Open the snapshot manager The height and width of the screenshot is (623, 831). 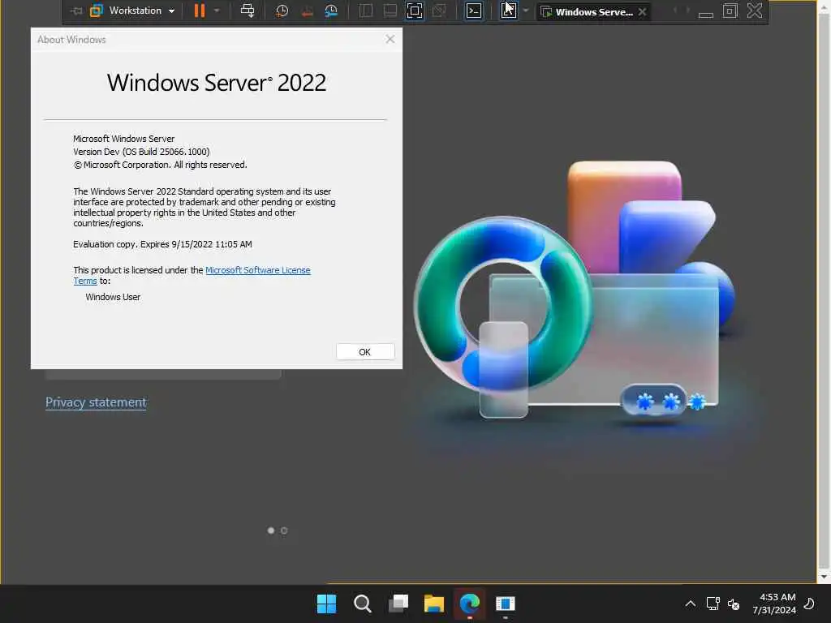click(331, 11)
